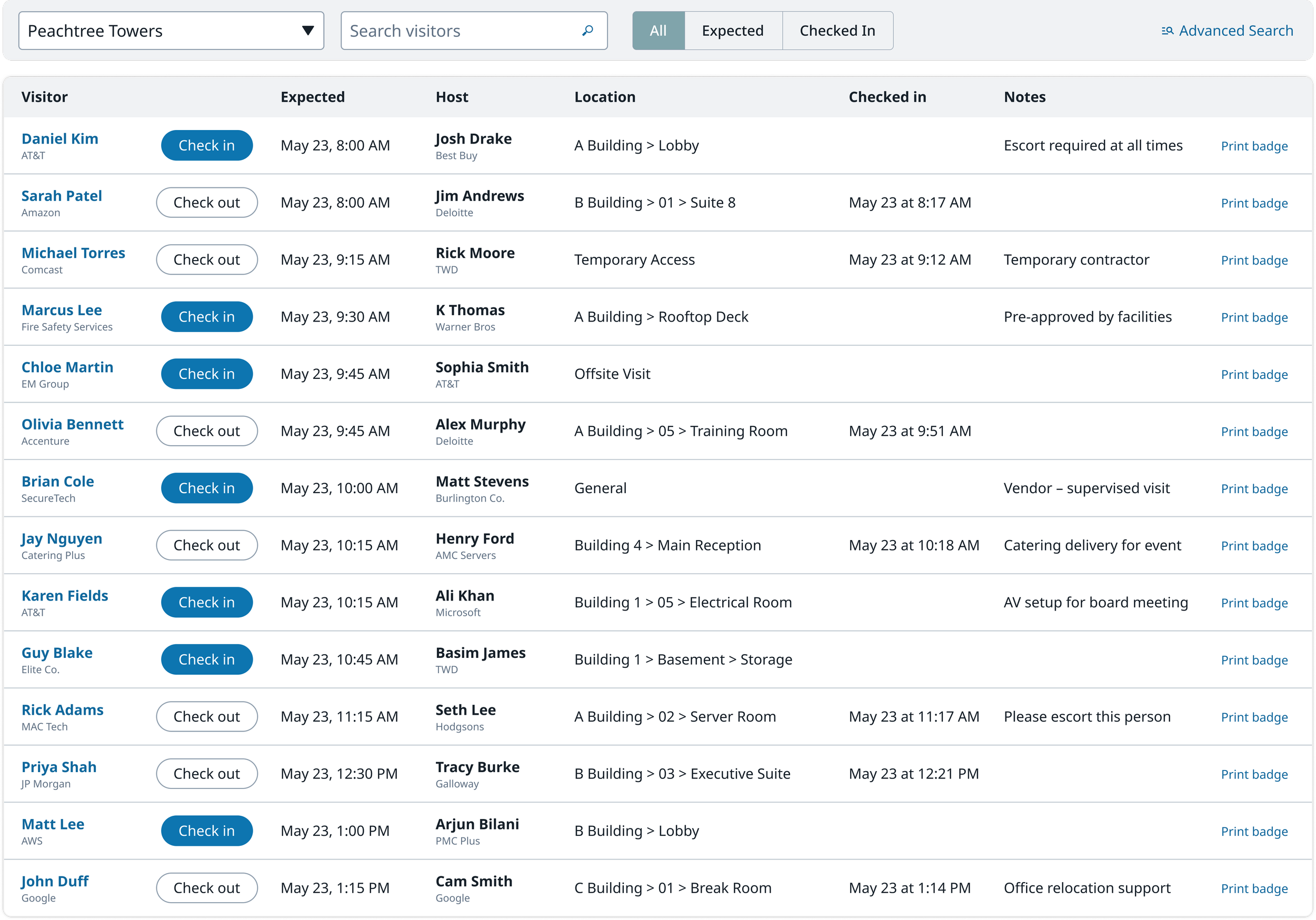Check in Matt Lee
This screenshot has height=920, width=1316.
pyautogui.click(x=206, y=831)
